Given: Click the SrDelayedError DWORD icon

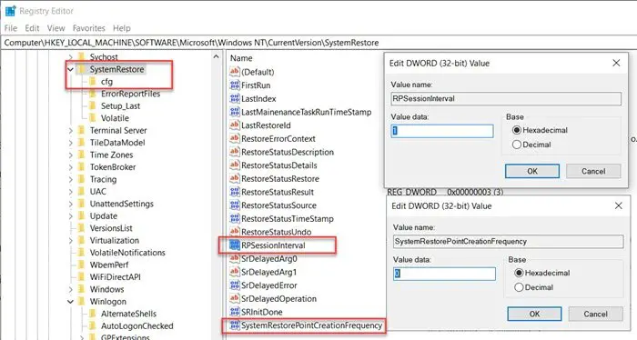Looking at the screenshot, I should tap(235, 285).
